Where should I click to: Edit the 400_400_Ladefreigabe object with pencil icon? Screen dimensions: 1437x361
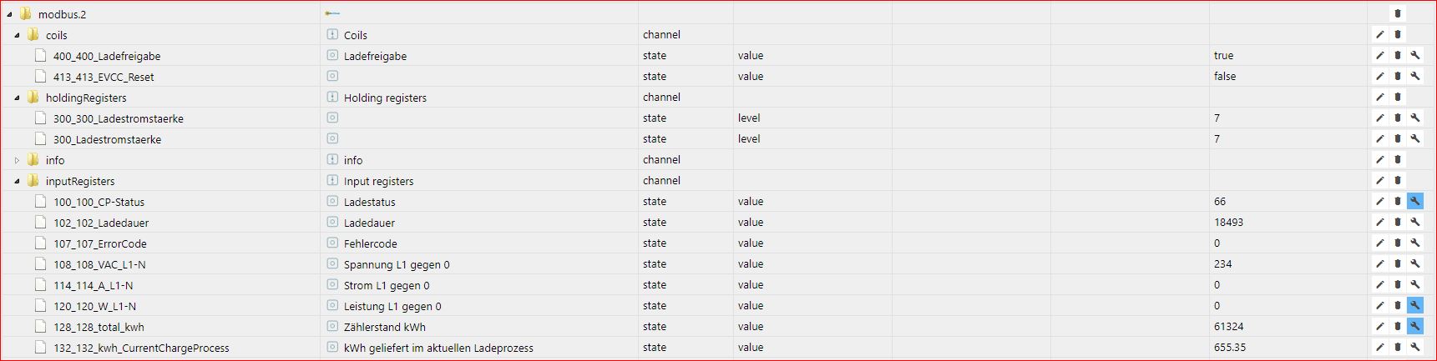1380,56
